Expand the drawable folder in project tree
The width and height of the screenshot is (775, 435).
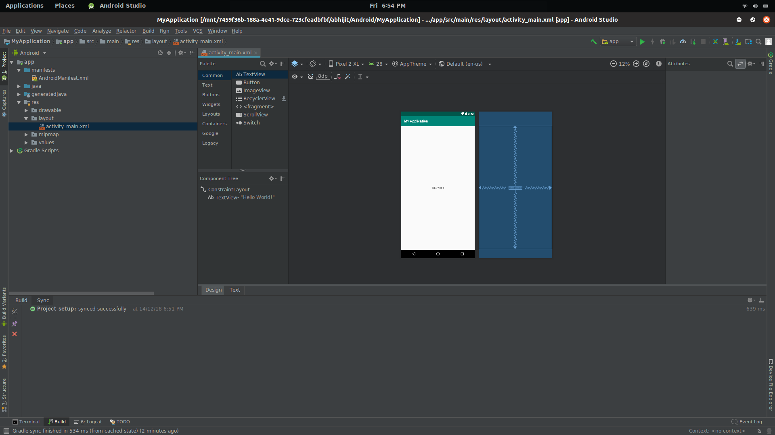click(x=26, y=110)
